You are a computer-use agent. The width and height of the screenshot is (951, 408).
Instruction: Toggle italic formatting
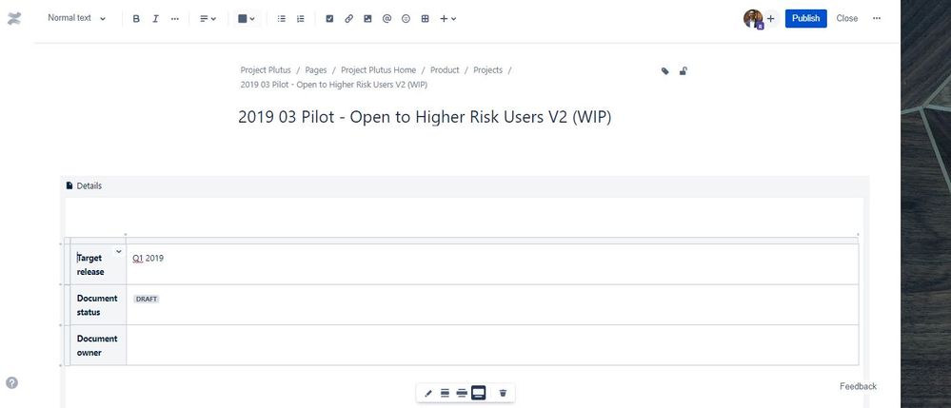(155, 19)
